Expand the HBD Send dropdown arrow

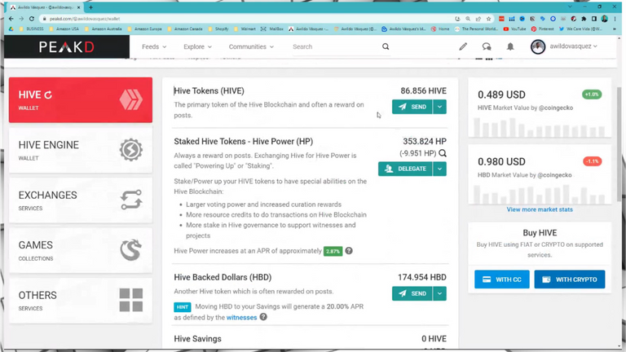(439, 293)
